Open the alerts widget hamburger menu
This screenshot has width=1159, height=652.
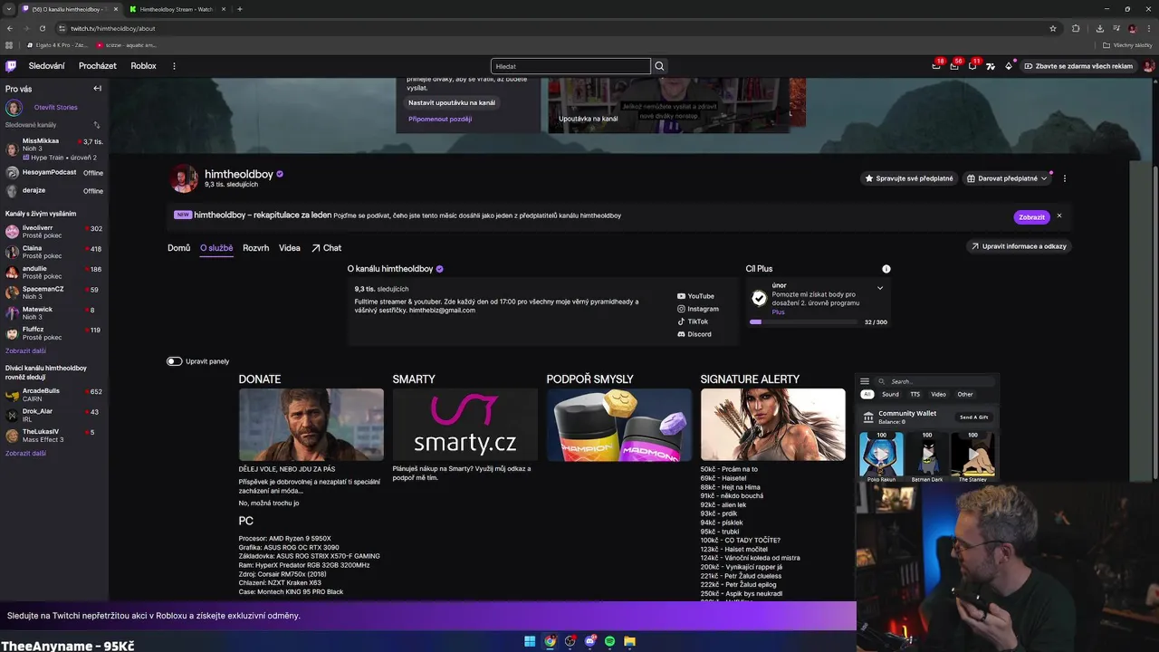pyautogui.click(x=865, y=381)
